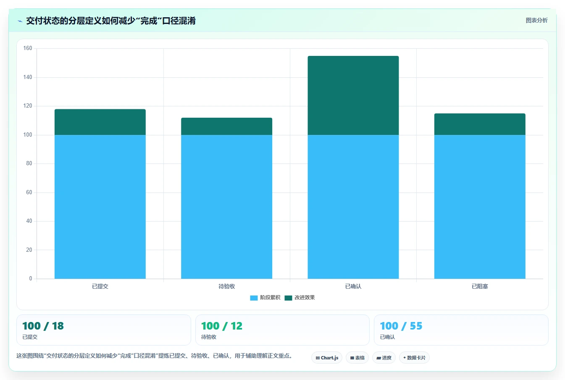Image resolution: width=565 pixels, height=380 pixels.
Task: Click the y-axis value 0
Action: [x=31, y=279]
